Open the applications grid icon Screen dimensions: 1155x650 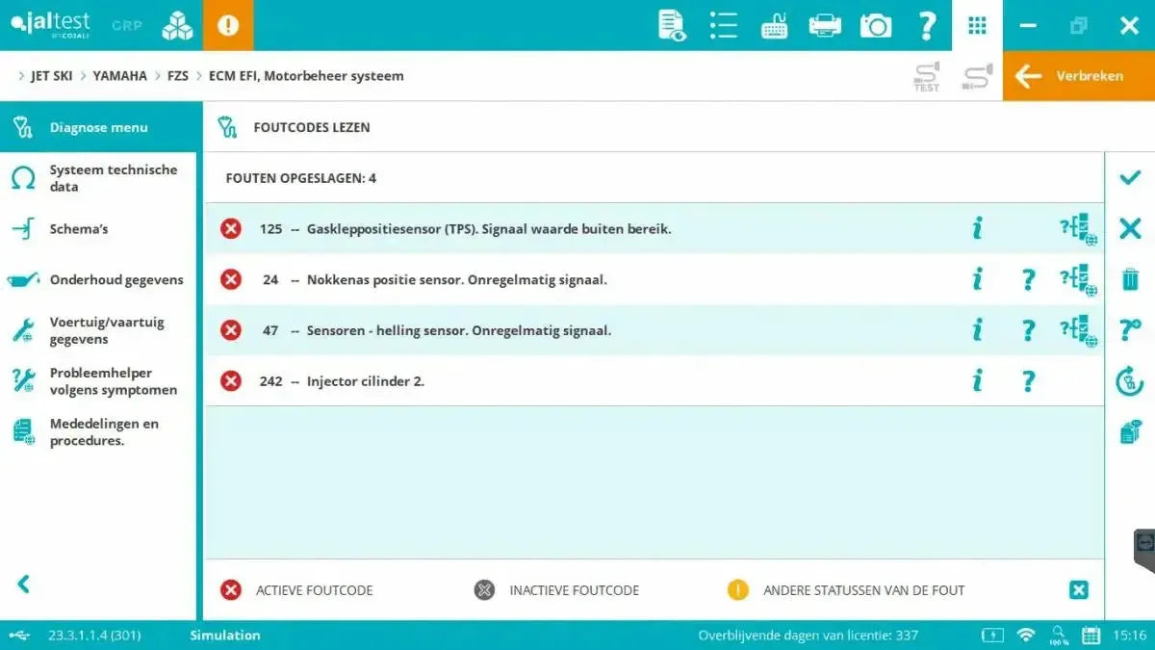(977, 24)
